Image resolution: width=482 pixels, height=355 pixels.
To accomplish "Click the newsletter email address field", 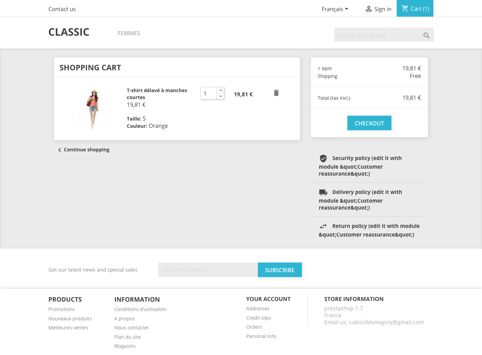I will 208,270.
